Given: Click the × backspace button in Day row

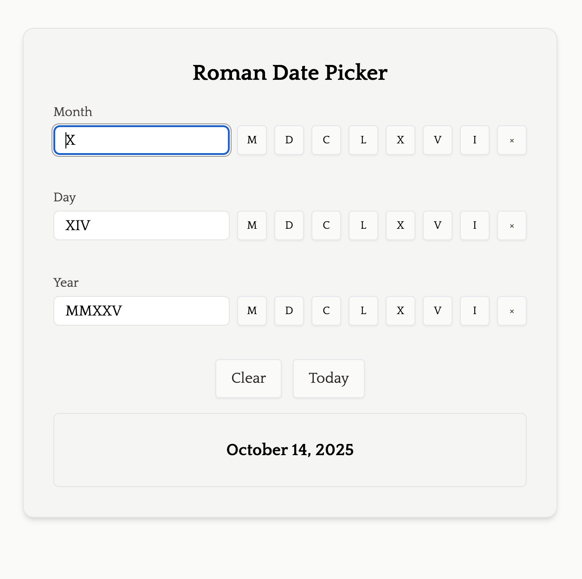Looking at the screenshot, I should pos(511,225).
